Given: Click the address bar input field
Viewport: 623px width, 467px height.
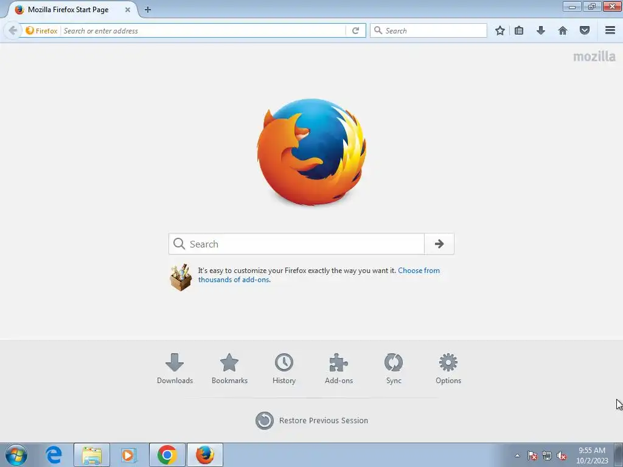Looking at the screenshot, I should [203, 30].
